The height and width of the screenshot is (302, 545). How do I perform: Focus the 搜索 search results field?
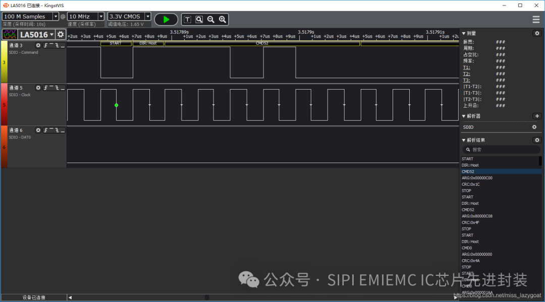(x=501, y=150)
